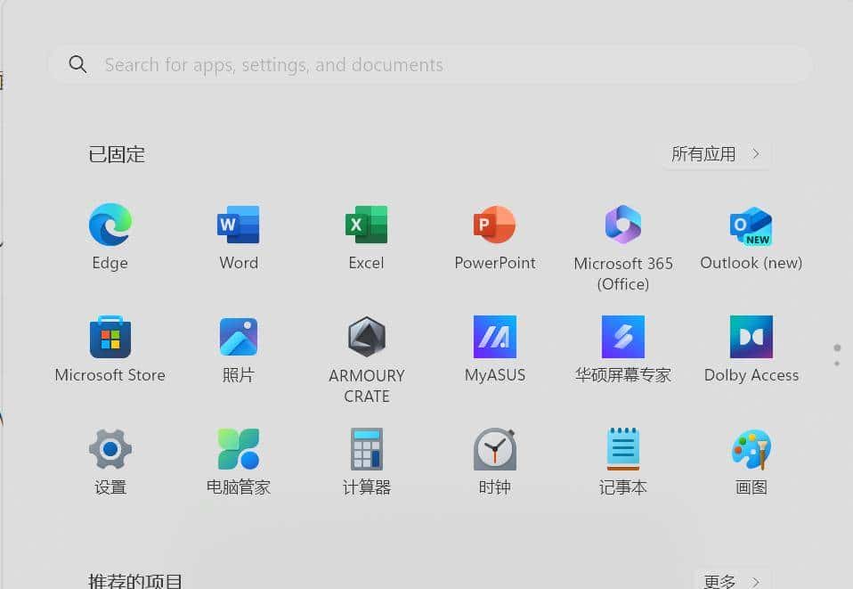Click the search input field
Image resolution: width=853 pixels, height=589 pixels.
(x=433, y=63)
